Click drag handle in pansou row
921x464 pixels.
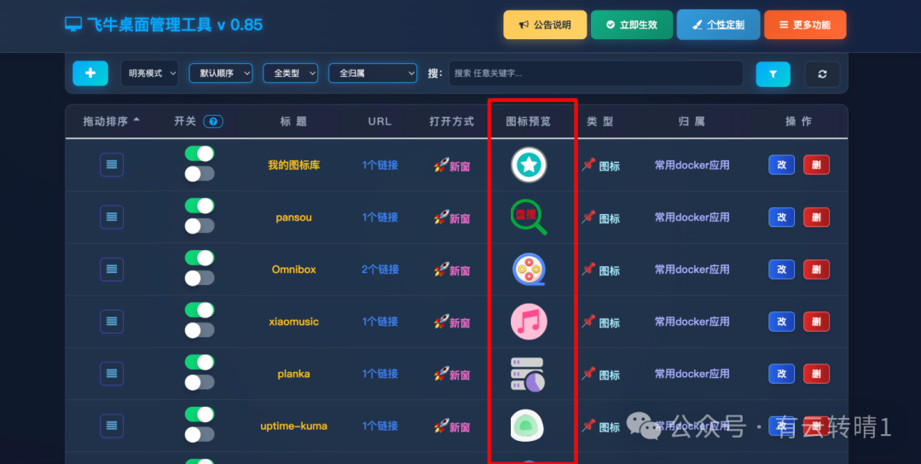112,217
